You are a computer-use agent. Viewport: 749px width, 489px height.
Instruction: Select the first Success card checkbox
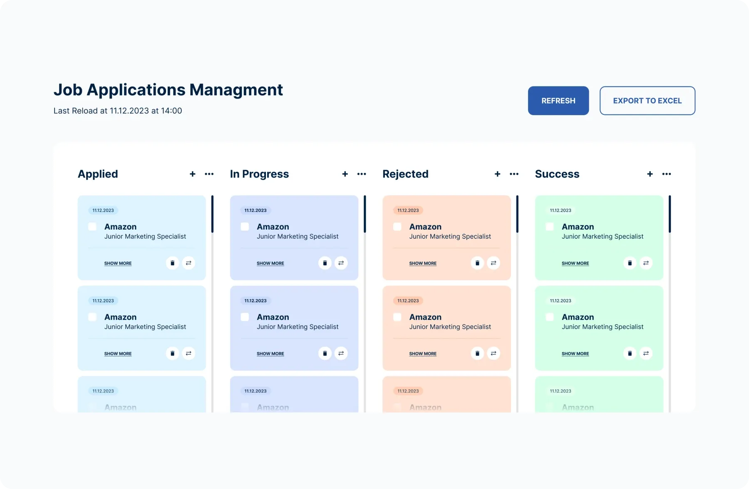[x=550, y=227]
